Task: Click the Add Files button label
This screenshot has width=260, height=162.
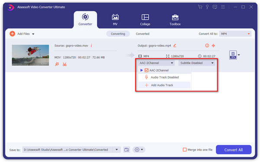Action: (x=23, y=34)
